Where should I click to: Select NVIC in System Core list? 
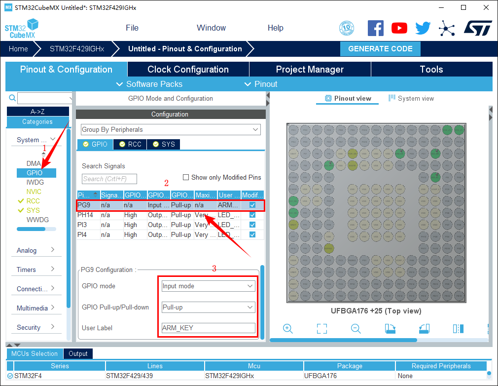point(34,192)
